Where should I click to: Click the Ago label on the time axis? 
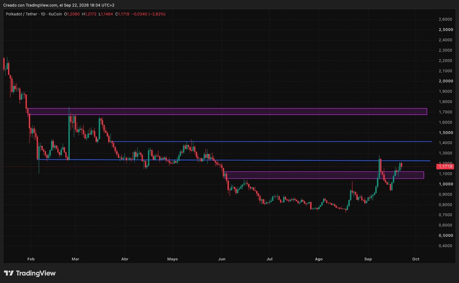tap(319, 259)
